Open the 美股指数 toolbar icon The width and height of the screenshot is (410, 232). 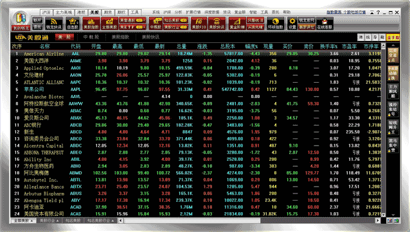(91, 23)
